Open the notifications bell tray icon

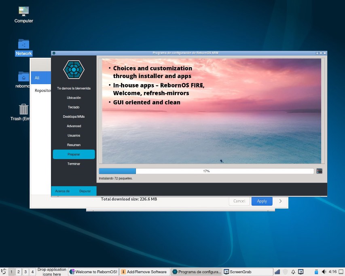[293, 272]
